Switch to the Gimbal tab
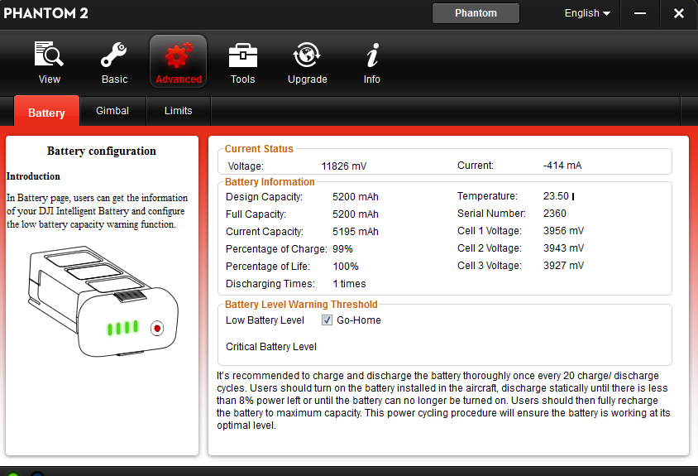 click(112, 111)
